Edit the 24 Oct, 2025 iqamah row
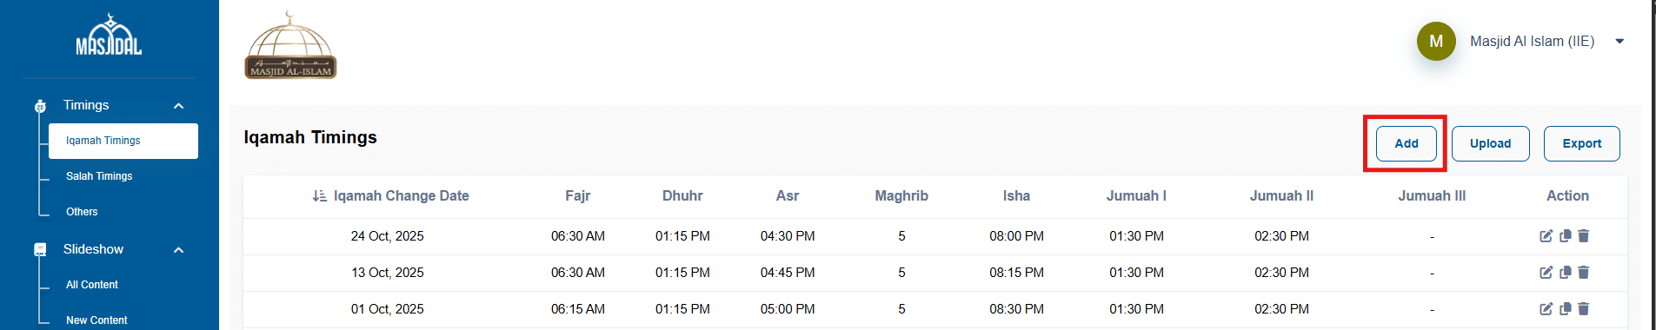 1546,236
